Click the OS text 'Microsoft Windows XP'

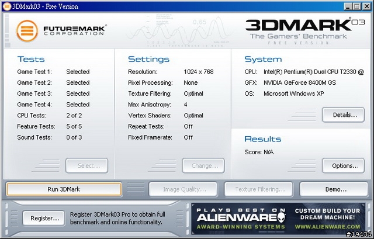tap(293, 93)
